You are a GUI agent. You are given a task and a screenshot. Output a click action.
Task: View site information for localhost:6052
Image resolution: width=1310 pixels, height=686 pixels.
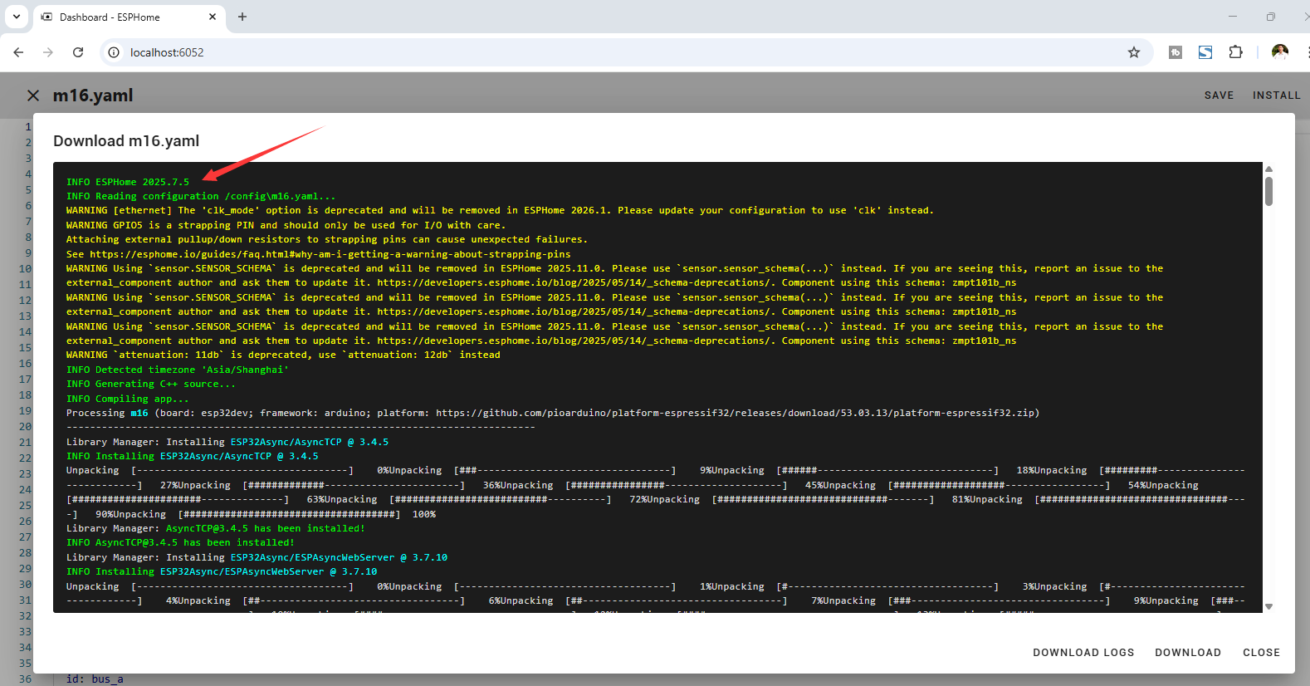pos(115,52)
